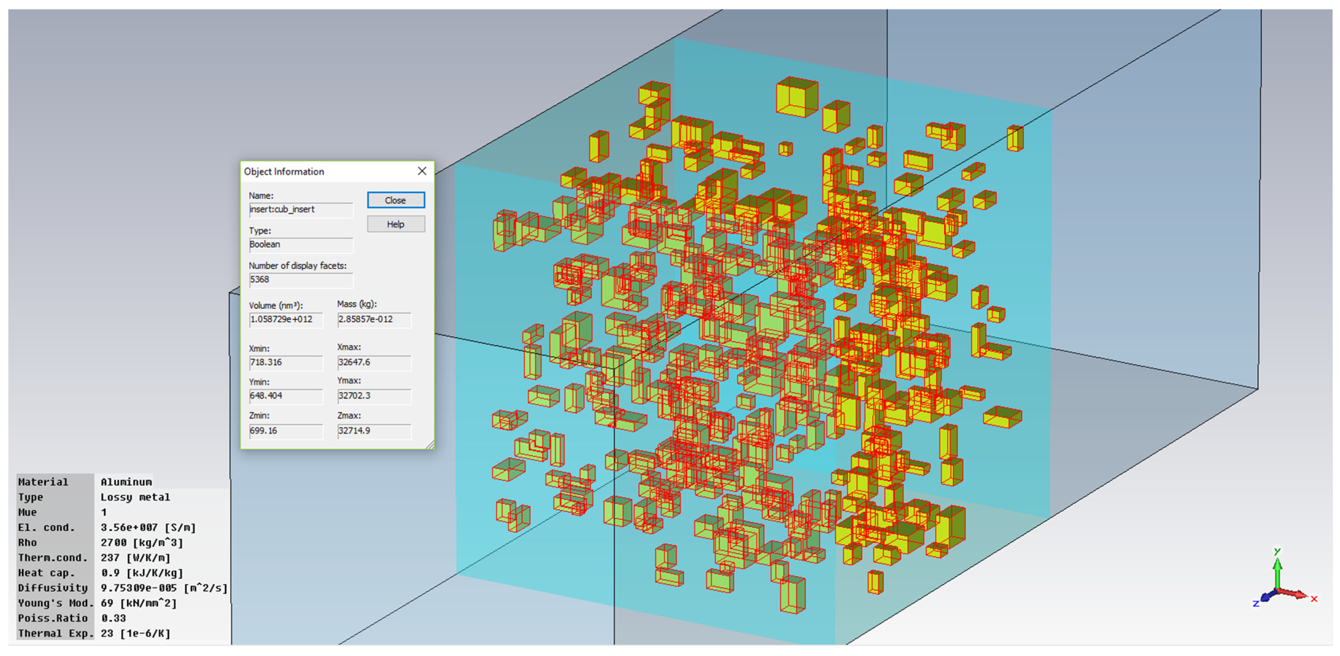1340x656 pixels.
Task: Click the Close button in Object Information
Action: [395, 200]
